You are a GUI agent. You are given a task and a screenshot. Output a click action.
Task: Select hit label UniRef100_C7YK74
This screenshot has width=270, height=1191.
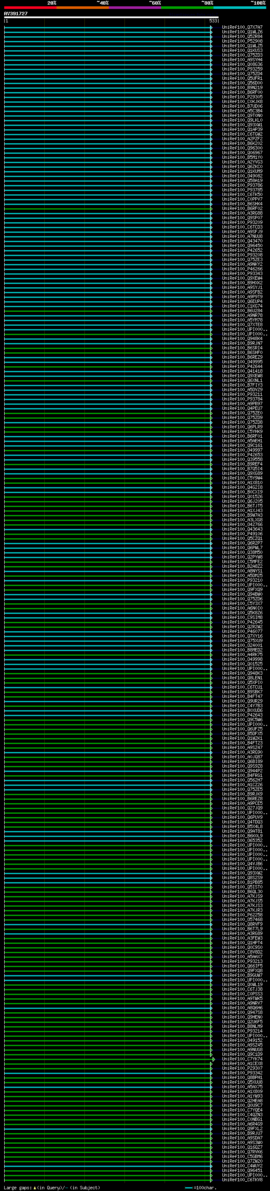tap(242, 1058)
